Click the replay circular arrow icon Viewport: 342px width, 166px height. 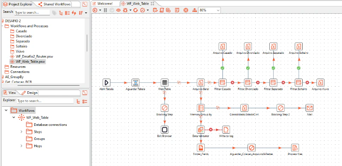pos(136,10)
